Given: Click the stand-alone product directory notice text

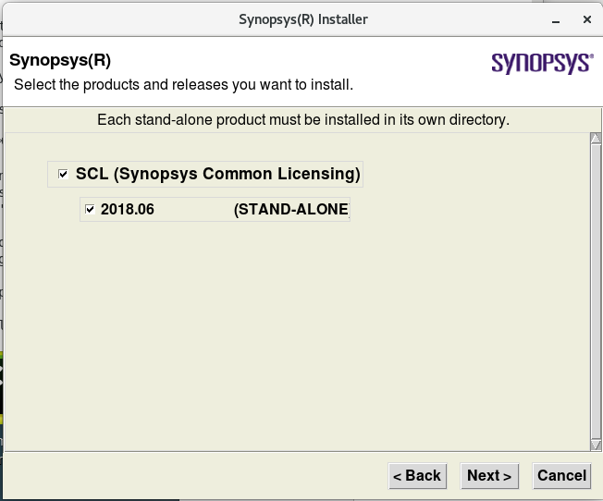Looking at the screenshot, I should point(303,120).
